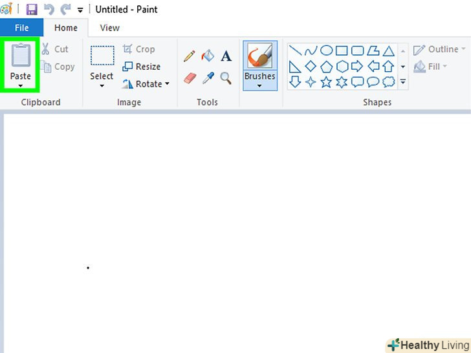Select the Triangle shape
Screen dimensions: 471x353
point(389,50)
